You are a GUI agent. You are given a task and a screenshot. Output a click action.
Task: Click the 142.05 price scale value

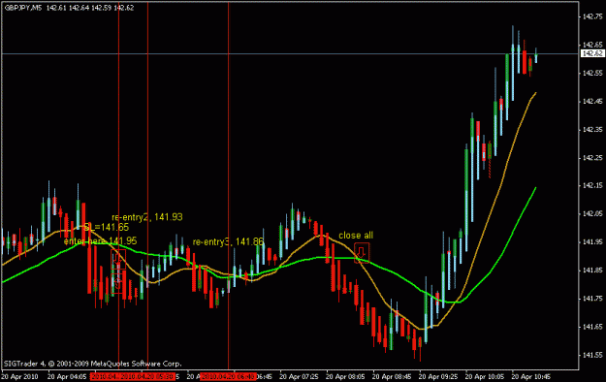coord(592,214)
